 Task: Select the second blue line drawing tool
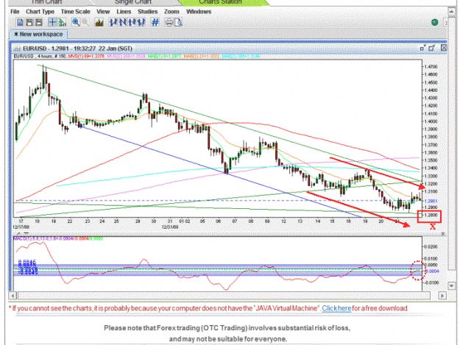(x=123, y=23)
